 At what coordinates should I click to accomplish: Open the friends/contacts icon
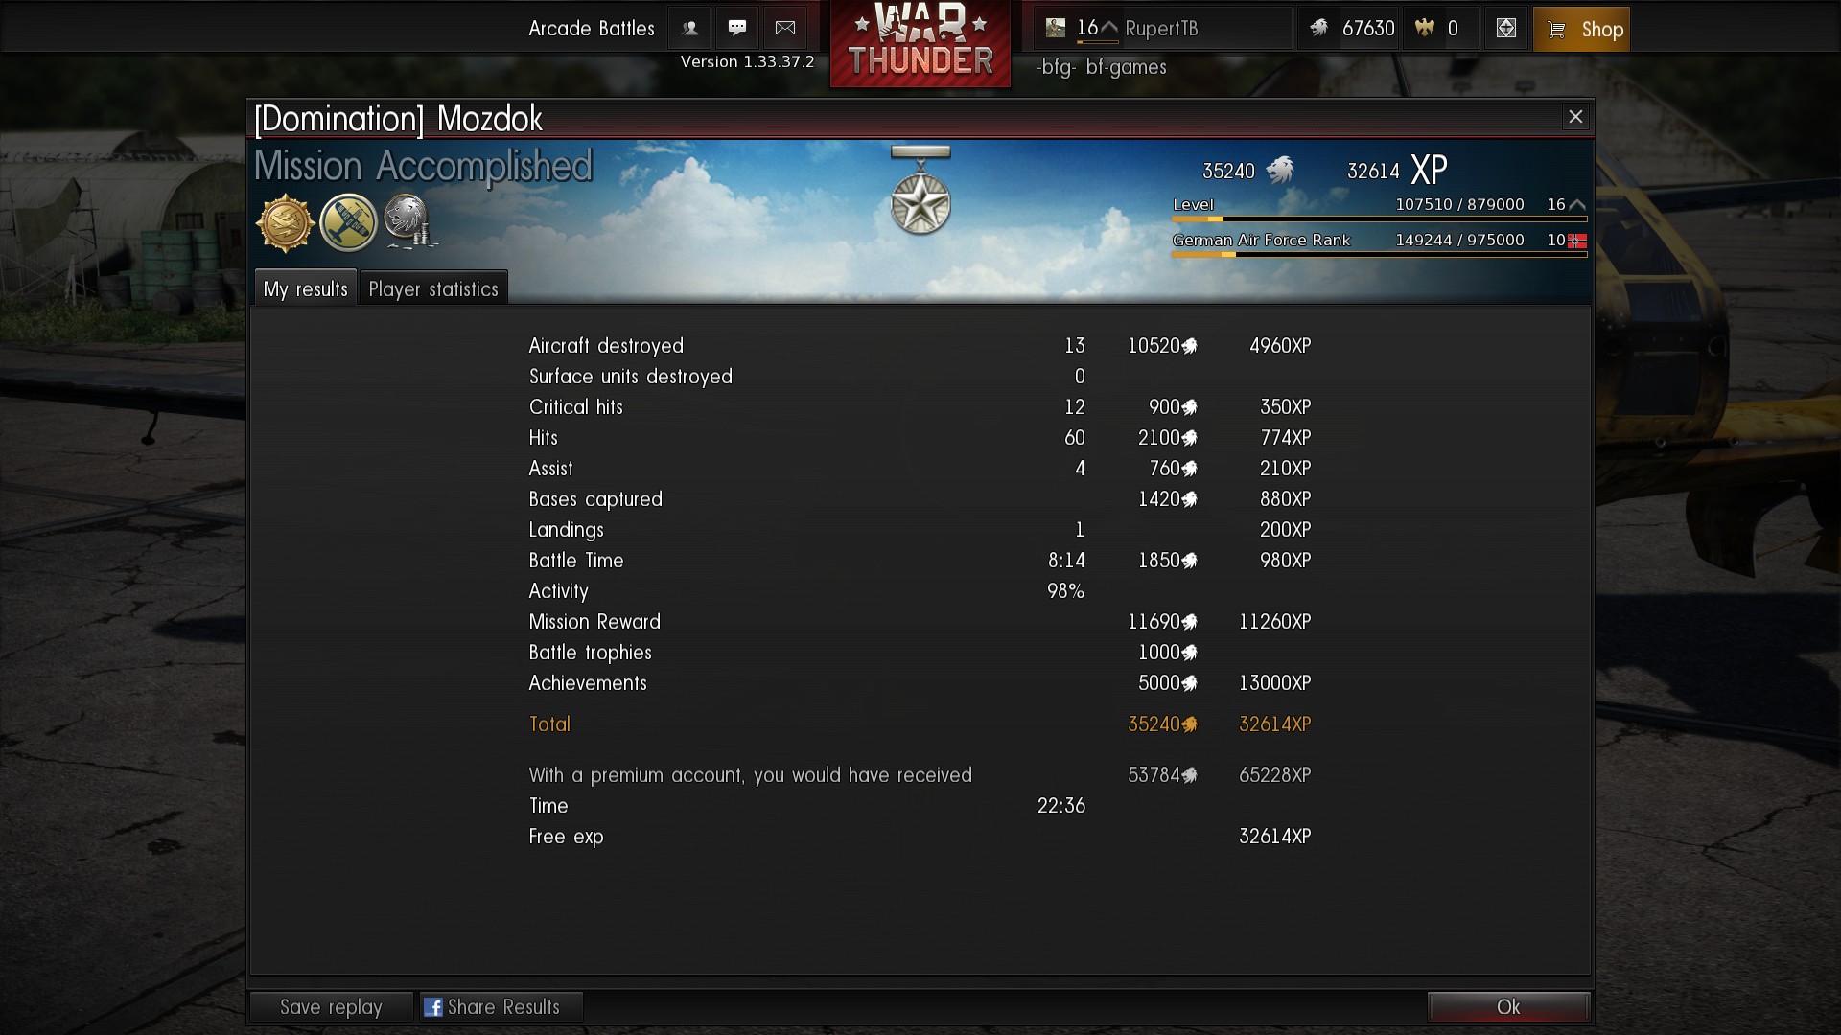pos(689,29)
